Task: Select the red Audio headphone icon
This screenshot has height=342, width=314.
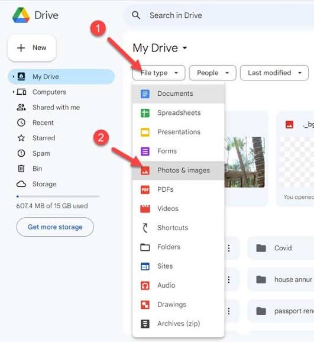Action: pos(145,285)
